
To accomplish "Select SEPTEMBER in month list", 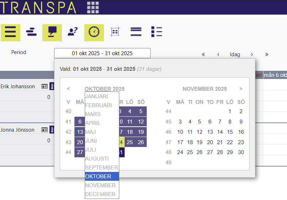I will (102, 167).
